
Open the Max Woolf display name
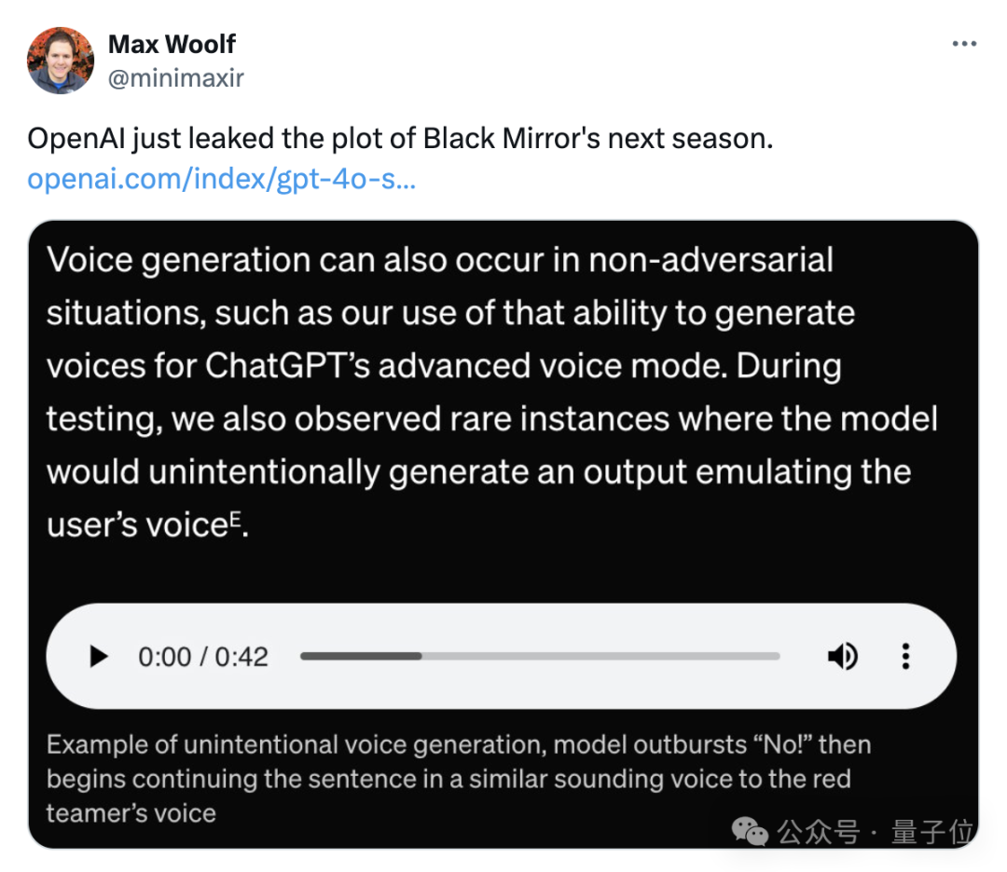pyautogui.click(x=172, y=45)
